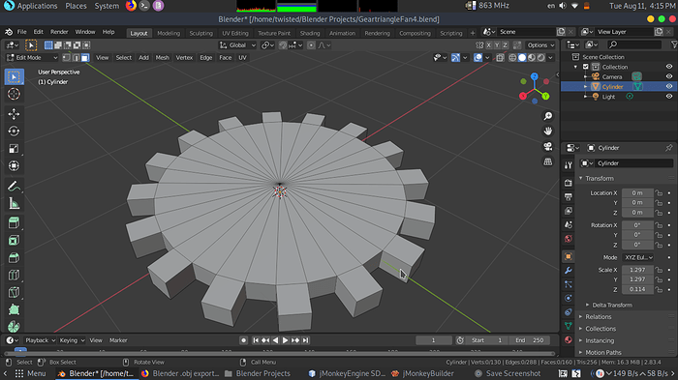This screenshot has width=678, height=380.
Task: Enable vertex select mode
Action: tap(67, 57)
